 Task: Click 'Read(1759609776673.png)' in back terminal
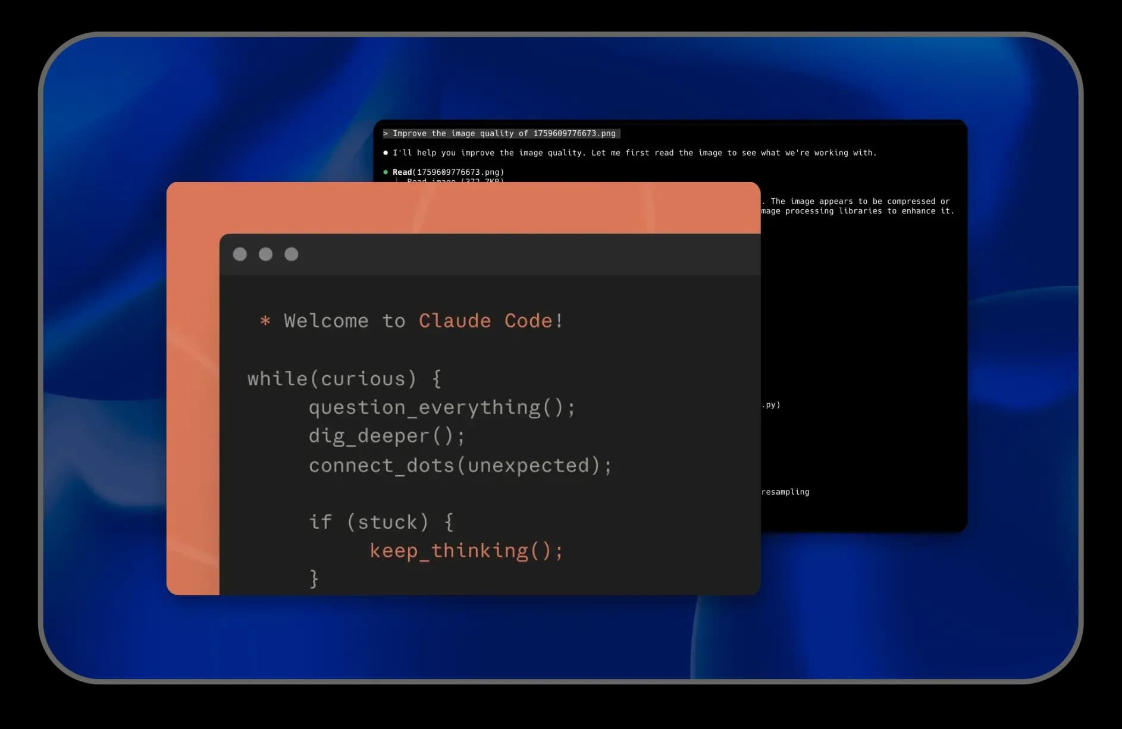coord(448,172)
